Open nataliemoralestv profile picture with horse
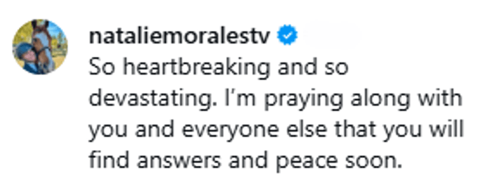This screenshot has width=479, height=192. coord(40,47)
